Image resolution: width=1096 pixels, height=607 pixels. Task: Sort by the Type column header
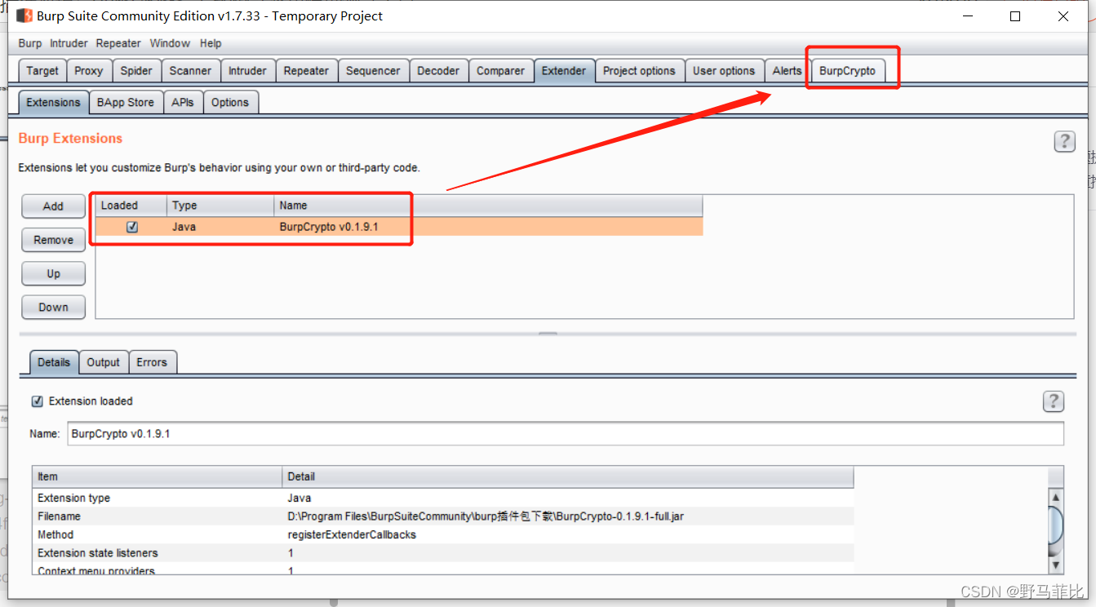coord(220,206)
